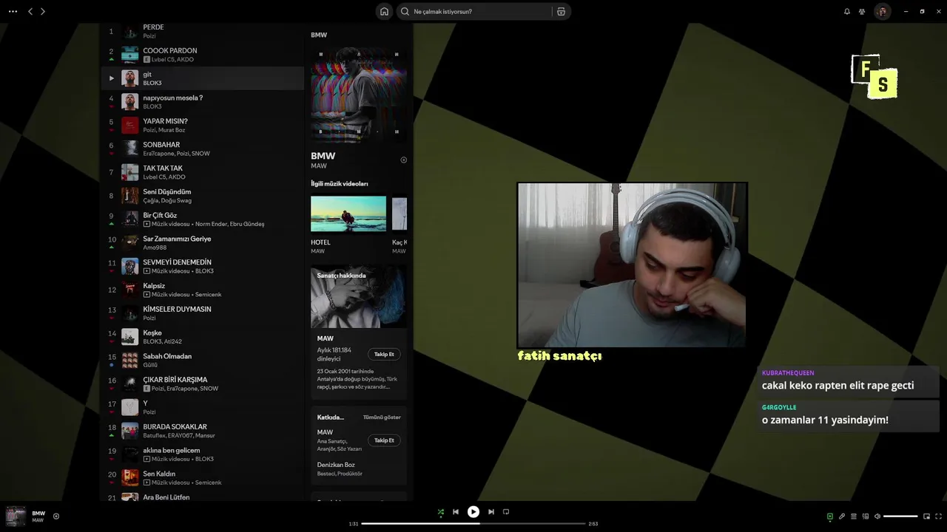947x532 pixels.
Task: Open the 'Sanatçı hakkında' artist card image
Action: 359,297
